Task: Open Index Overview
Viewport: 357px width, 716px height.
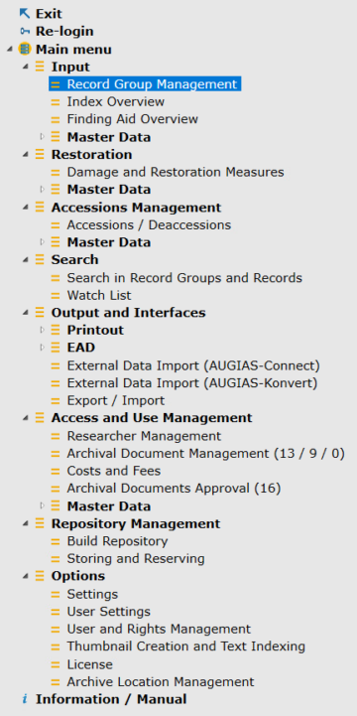Action: click(116, 102)
